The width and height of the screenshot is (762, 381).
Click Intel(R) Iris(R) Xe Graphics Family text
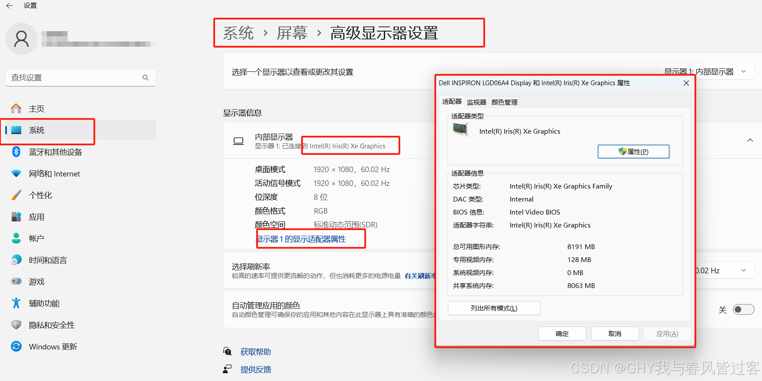561,186
